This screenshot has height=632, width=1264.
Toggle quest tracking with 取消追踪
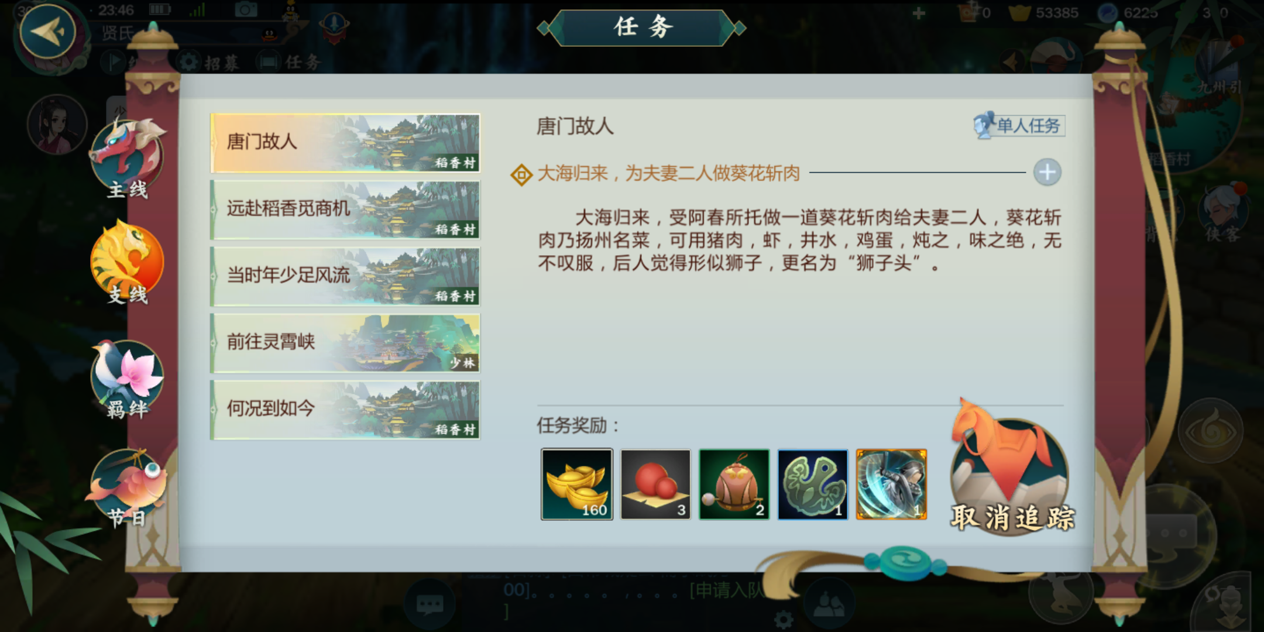(x=1012, y=468)
